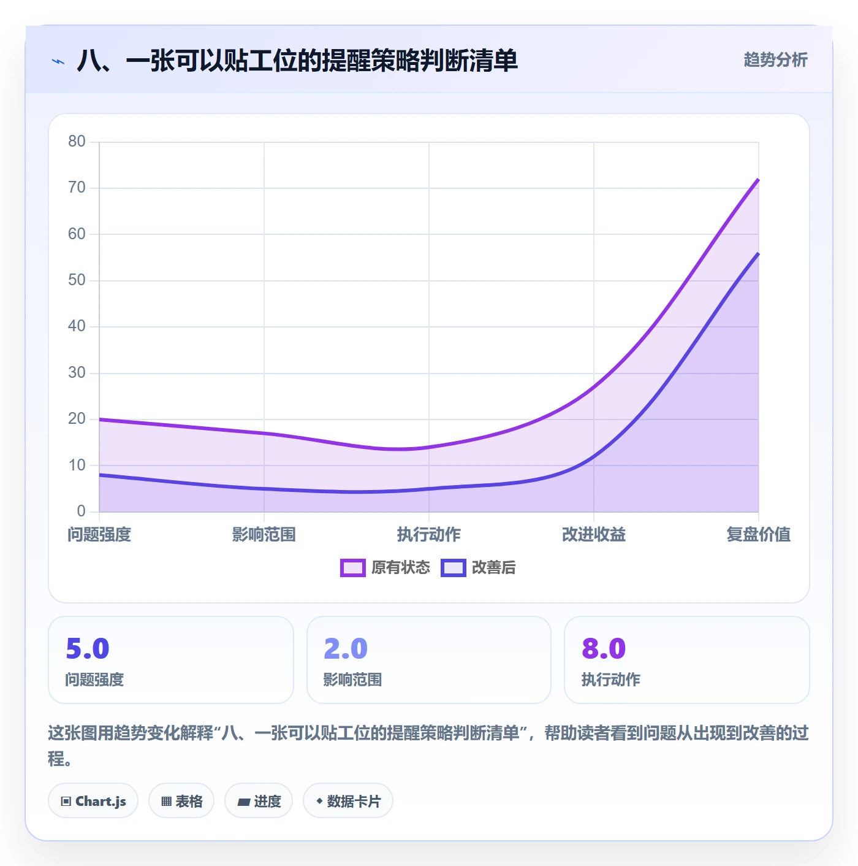The image size is (858, 866).
Task: Click the 原有状态 legend label
Action: pyautogui.click(x=401, y=568)
